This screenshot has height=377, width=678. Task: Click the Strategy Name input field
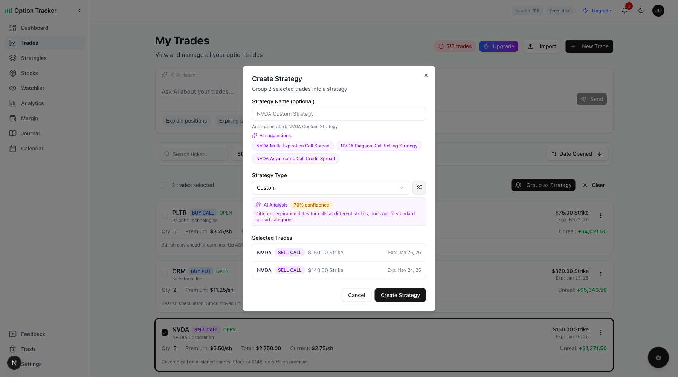pyautogui.click(x=339, y=114)
